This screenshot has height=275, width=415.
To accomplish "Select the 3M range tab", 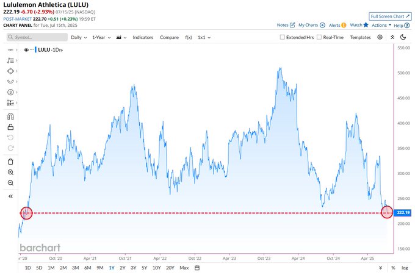I will pyautogui.click(x=76, y=268).
